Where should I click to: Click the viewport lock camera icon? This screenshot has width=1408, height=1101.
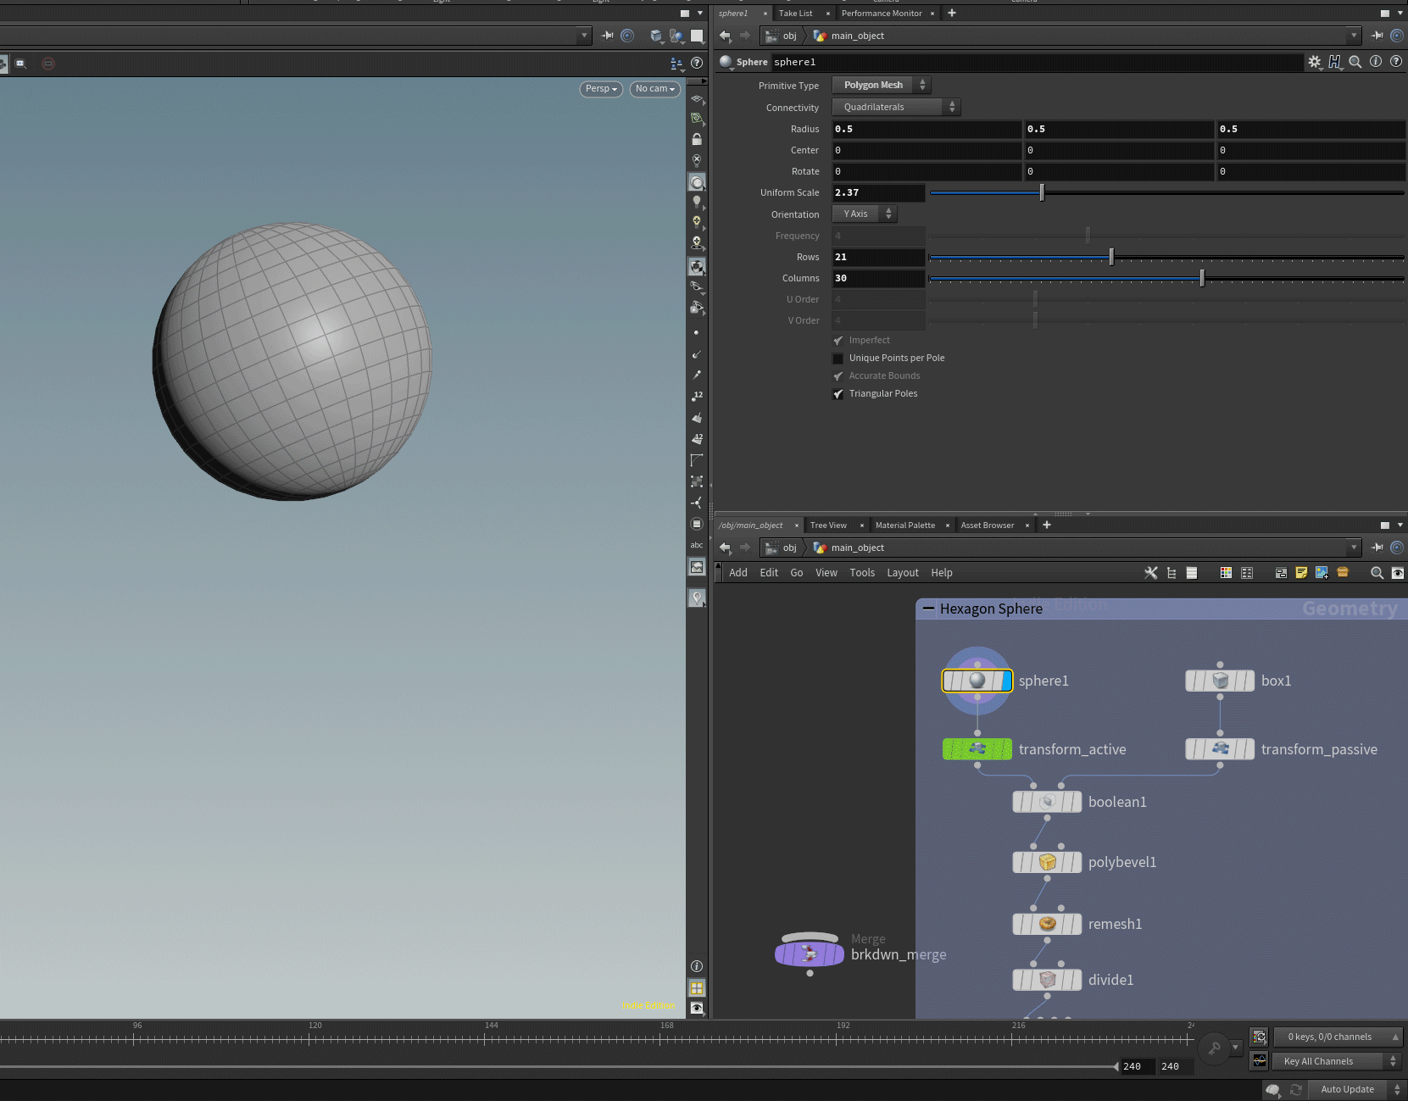[697, 139]
